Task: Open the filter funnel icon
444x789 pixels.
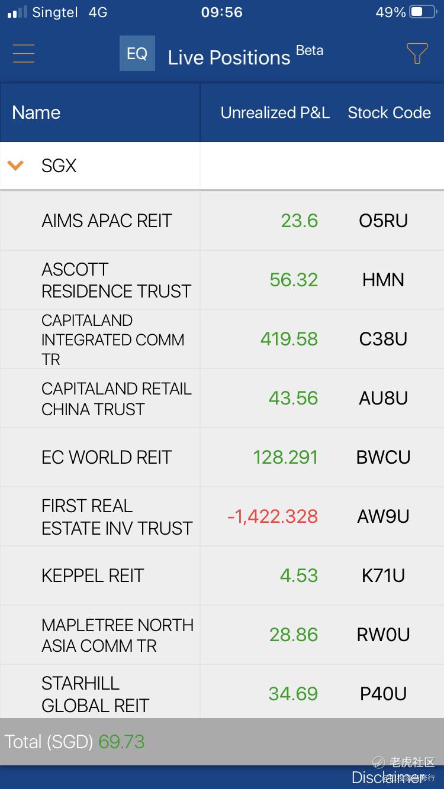Action: click(x=417, y=54)
